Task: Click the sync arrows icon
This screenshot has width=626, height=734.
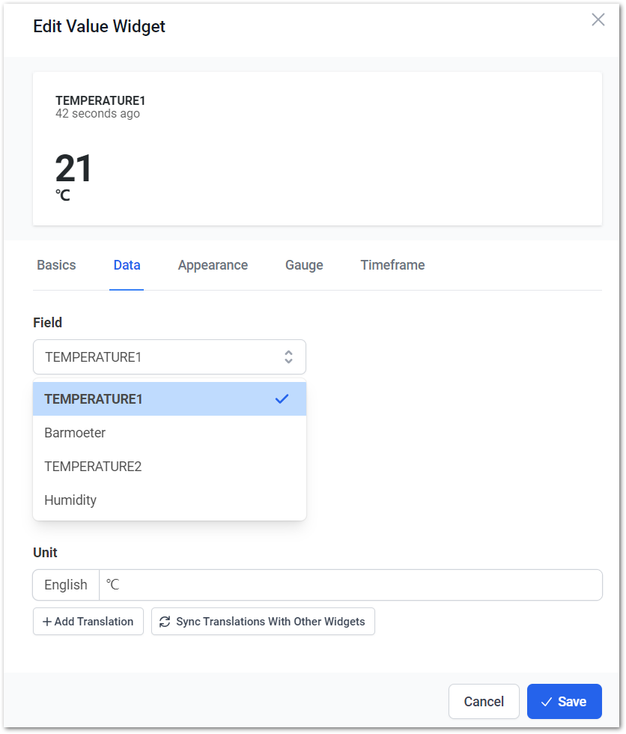Action: (x=165, y=622)
